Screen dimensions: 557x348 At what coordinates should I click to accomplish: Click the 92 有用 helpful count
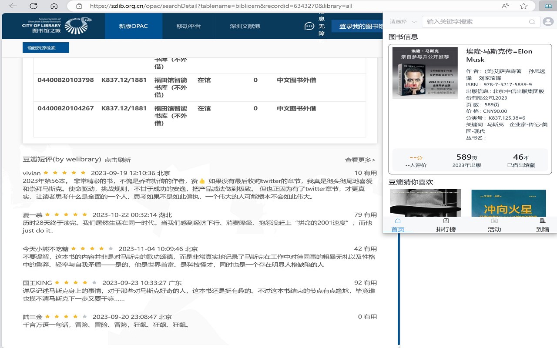(x=366, y=283)
